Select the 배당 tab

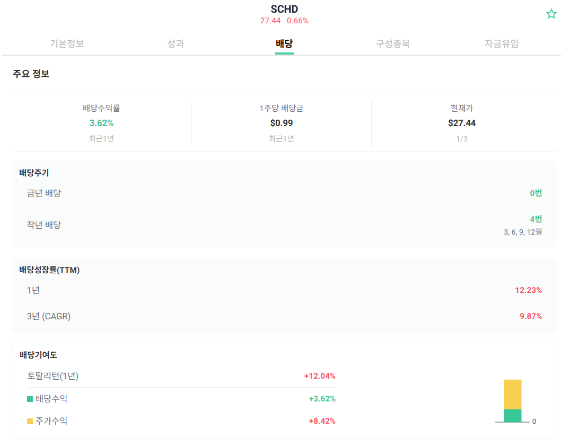284,43
